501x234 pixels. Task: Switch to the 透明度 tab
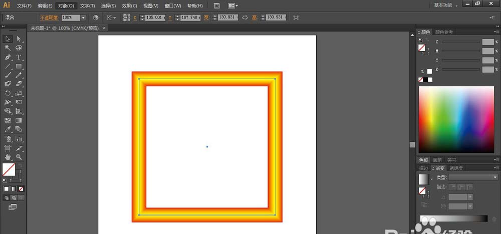click(x=456, y=168)
